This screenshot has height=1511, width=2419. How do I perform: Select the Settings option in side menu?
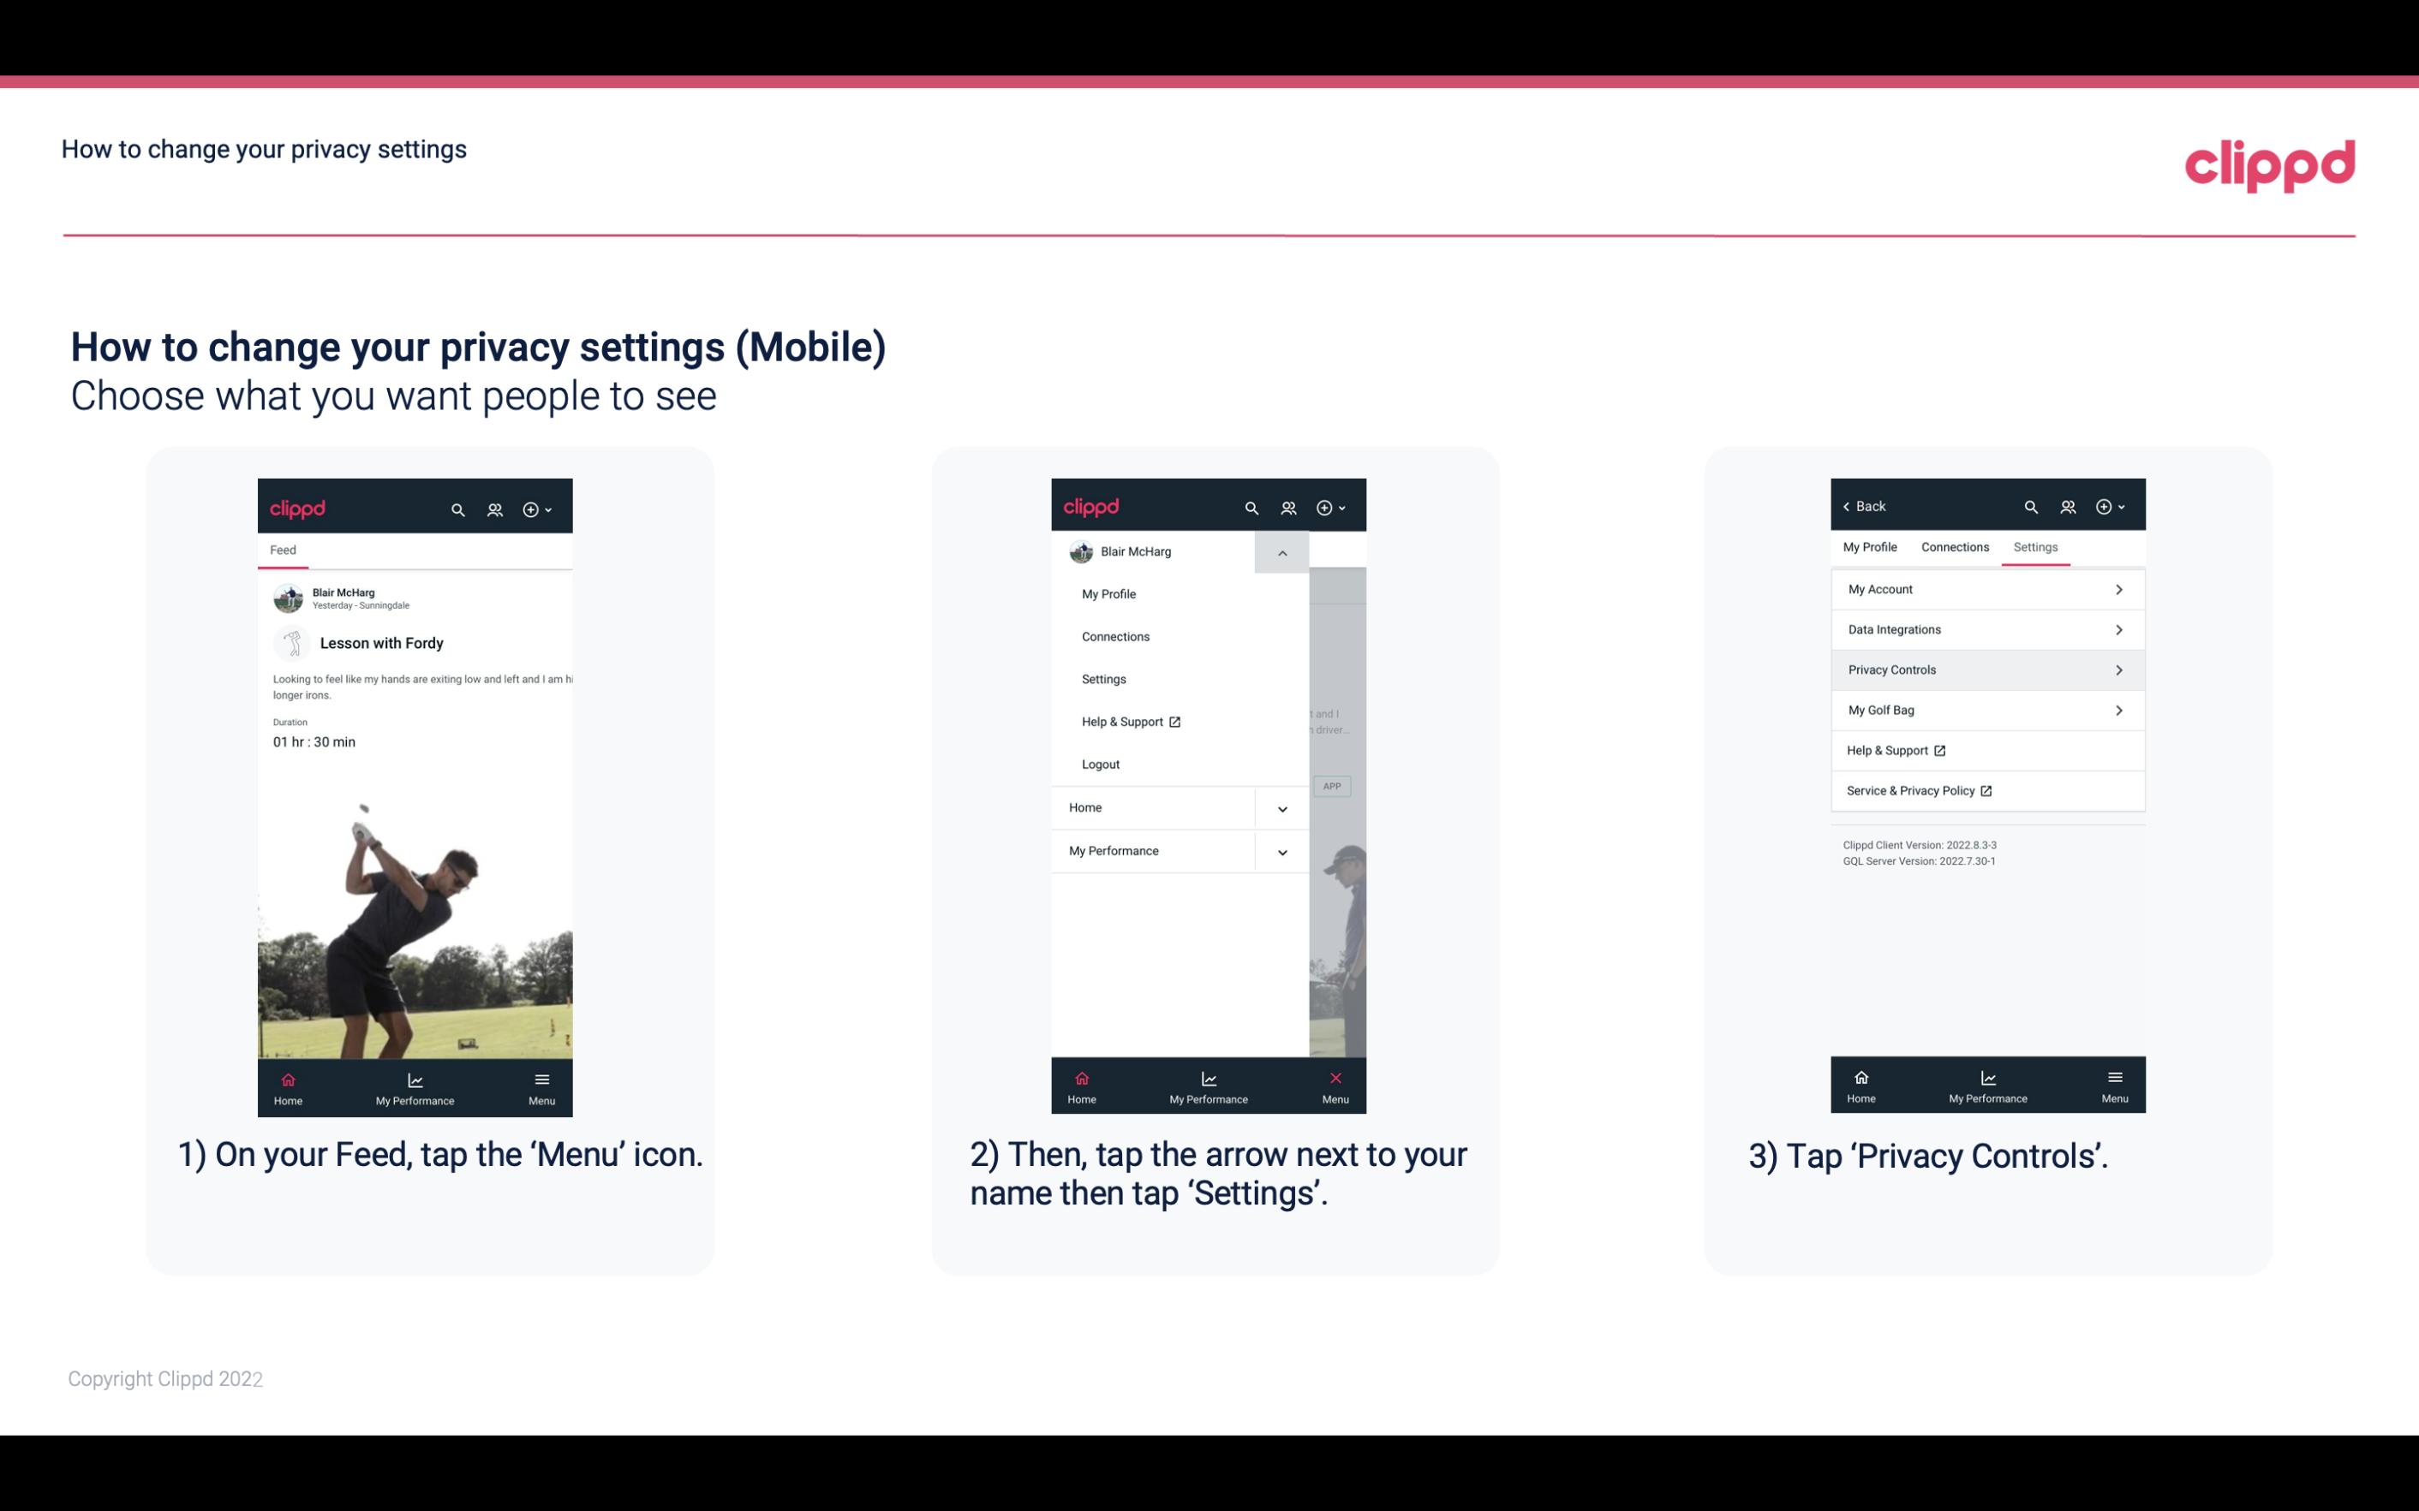pyautogui.click(x=1102, y=679)
